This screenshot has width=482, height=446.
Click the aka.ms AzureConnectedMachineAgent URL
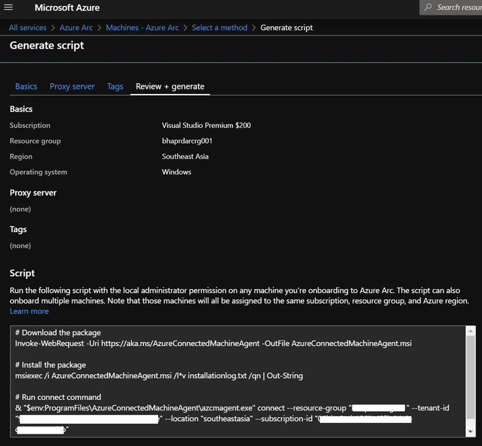click(180, 343)
